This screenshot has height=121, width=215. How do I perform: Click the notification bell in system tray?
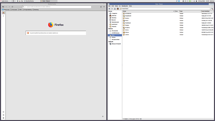tap(196, 1)
